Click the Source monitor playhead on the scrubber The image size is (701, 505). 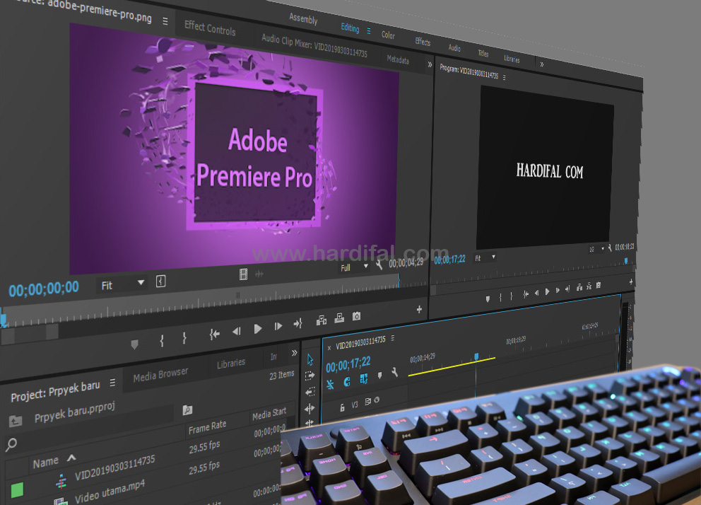pyautogui.click(x=3, y=319)
